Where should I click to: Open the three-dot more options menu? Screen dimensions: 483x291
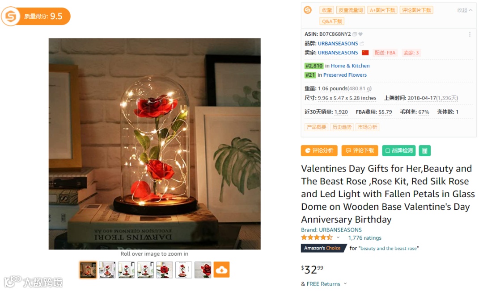pyautogui.click(x=470, y=34)
